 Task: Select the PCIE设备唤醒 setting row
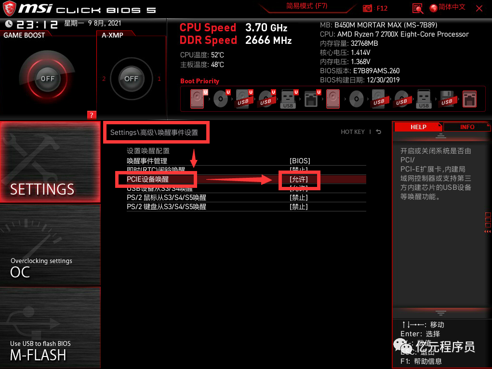coord(246,179)
